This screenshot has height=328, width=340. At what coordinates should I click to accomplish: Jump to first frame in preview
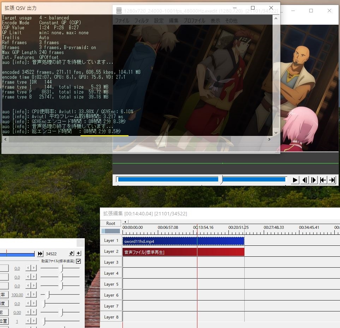coord(323,180)
